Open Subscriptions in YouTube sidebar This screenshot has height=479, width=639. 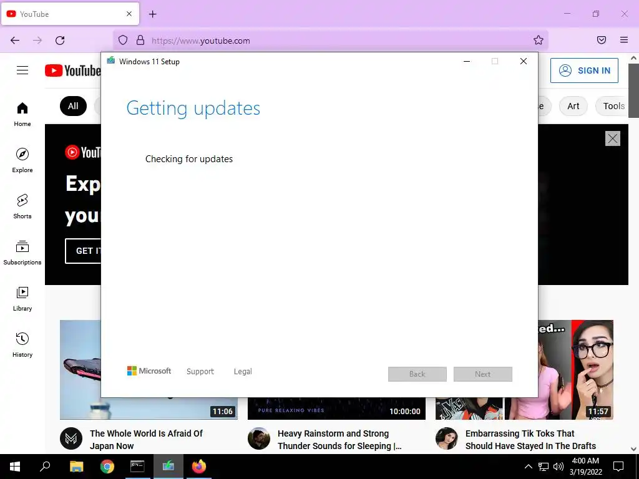coord(22,253)
